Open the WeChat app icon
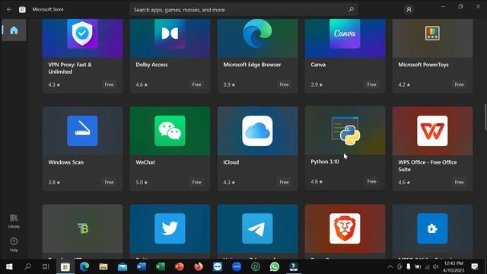487x274 pixels. tap(170, 131)
